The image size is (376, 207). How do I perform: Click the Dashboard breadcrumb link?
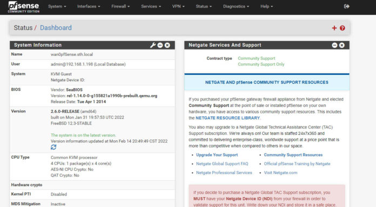click(56, 28)
